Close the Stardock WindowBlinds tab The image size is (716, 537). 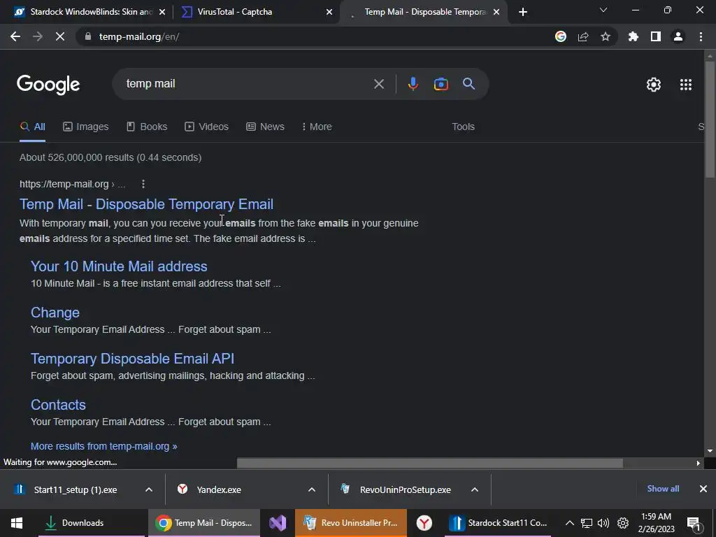click(x=162, y=13)
